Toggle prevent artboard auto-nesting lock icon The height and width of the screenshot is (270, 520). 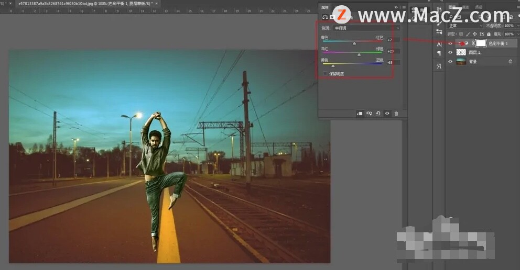[482, 34]
